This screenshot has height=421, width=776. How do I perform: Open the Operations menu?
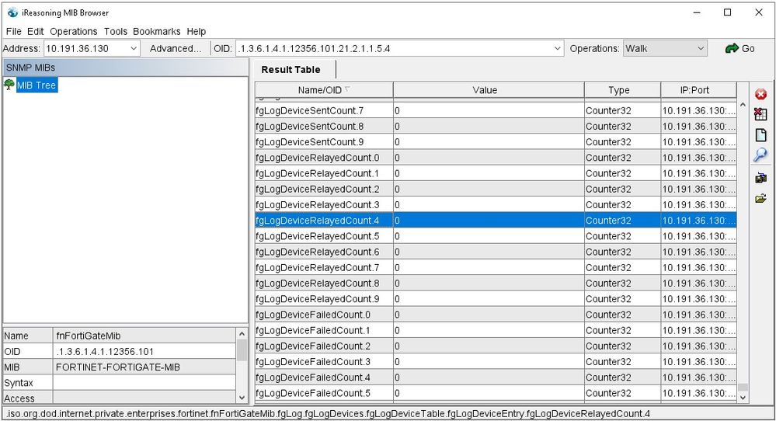coord(73,31)
